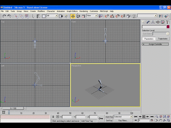Switch to the Trajectories tab

tap(163, 39)
